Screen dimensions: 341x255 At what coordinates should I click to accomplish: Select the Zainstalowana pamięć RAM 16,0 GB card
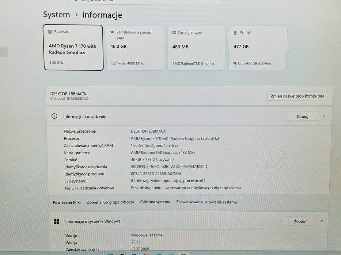[135, 48]
